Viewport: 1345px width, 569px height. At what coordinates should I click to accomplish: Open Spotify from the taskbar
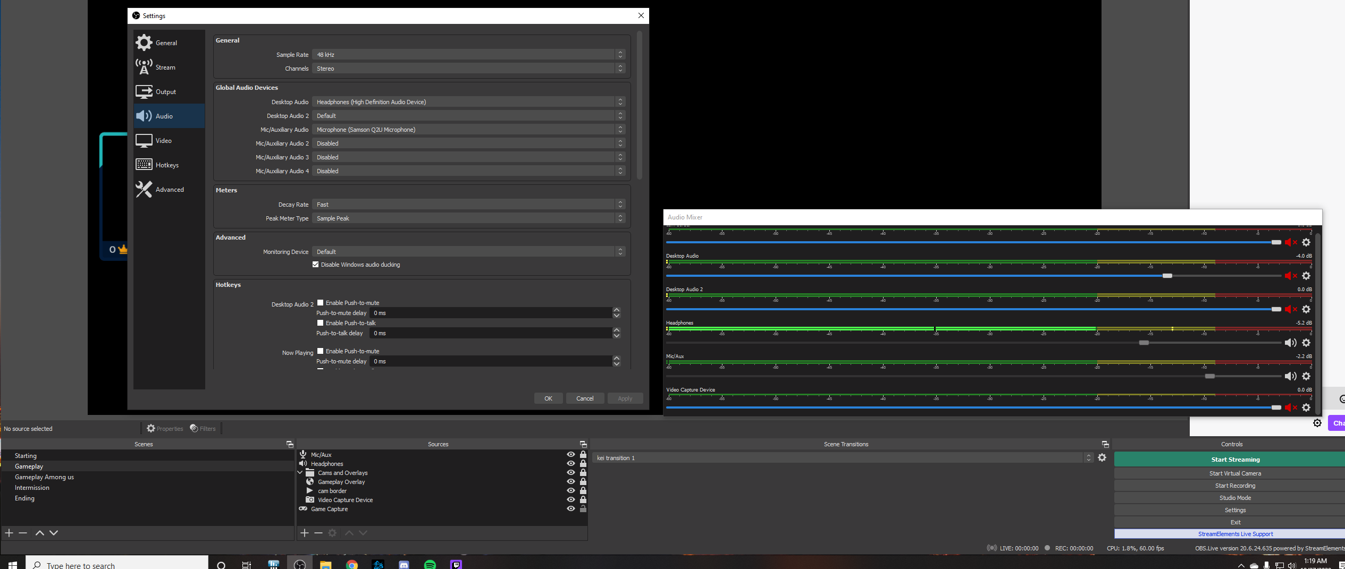(430, 564)
